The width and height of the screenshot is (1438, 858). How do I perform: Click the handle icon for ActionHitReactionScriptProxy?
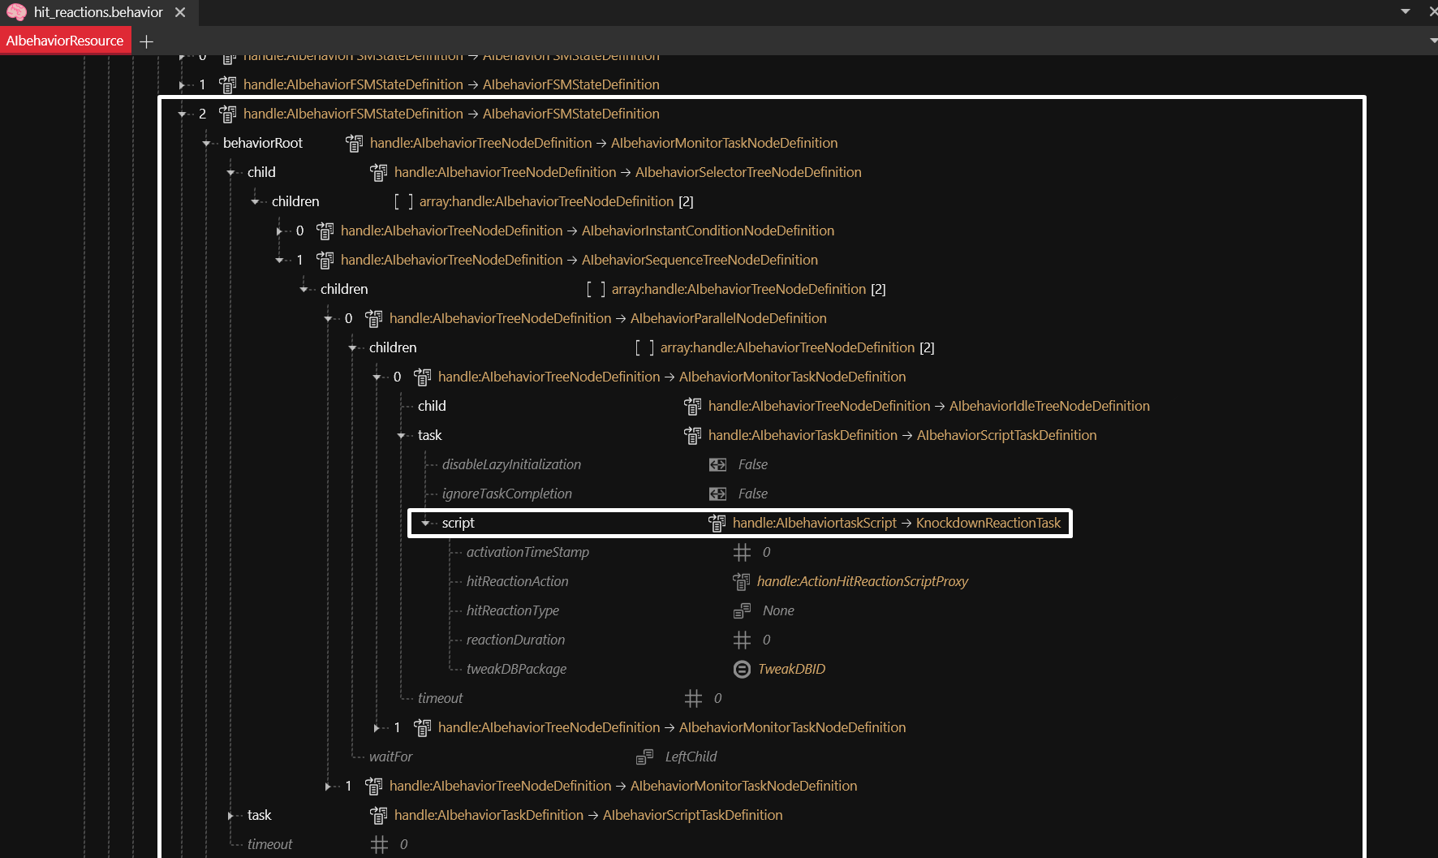pos(741,581)
